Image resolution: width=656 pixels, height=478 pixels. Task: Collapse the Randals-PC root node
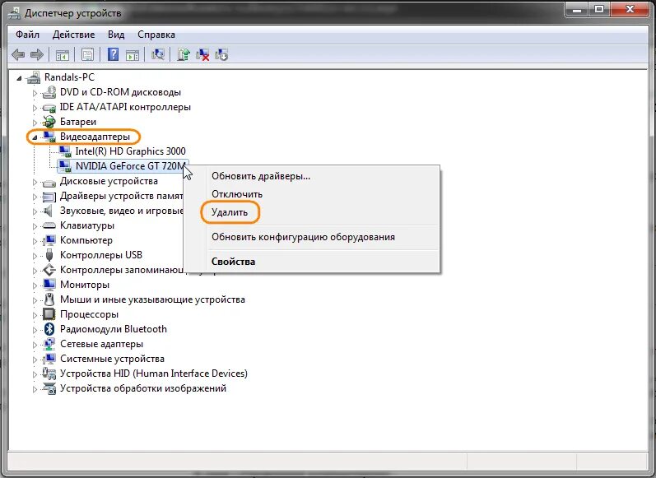[x=19, y=78]
